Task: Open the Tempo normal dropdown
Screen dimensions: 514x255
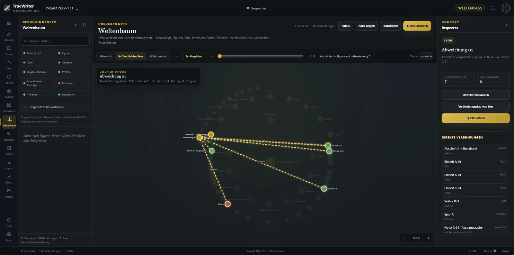Action: pyautogui.click(x=426, y=56)
